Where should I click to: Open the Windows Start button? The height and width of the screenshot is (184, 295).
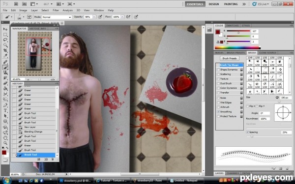point(7,181)
